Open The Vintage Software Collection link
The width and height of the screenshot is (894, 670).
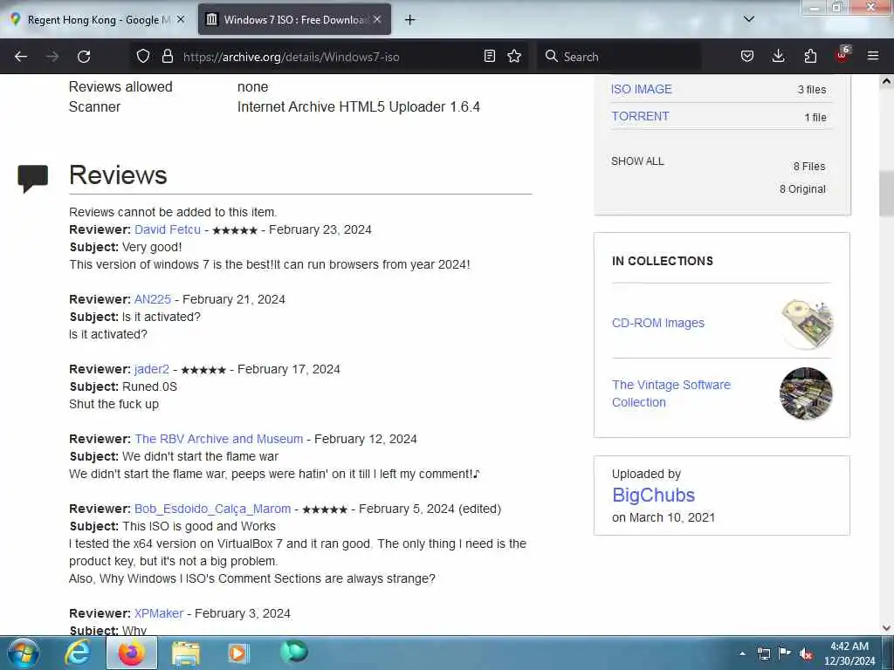(671, 393)
